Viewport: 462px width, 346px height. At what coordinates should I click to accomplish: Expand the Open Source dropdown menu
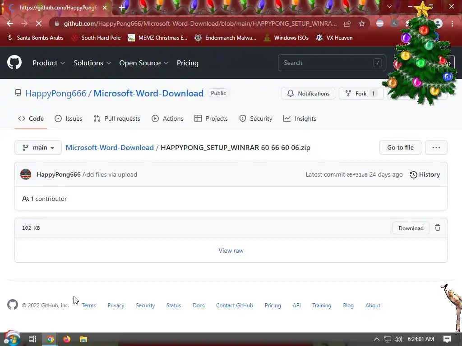[144, 63]
